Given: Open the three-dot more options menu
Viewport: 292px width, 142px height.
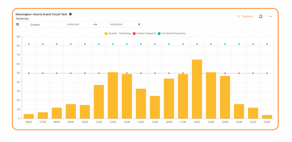Looking at the screenshot, I should 270,17.
